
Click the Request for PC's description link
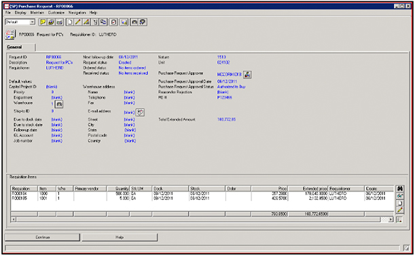click(x=59, y=62)
